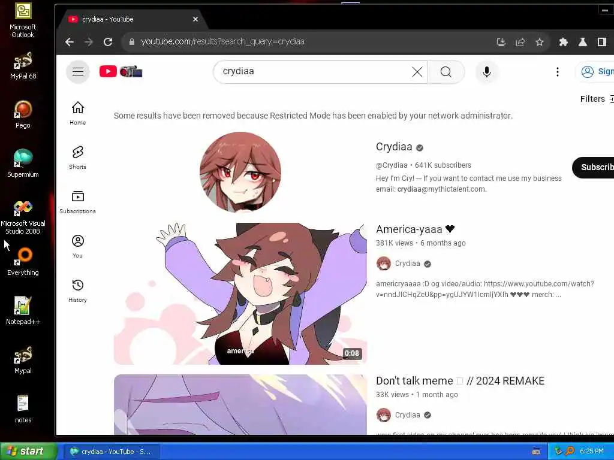Open Subscriptions in the sidebar
The height and width of the screenshot is (460, 614).
(77, 202)
